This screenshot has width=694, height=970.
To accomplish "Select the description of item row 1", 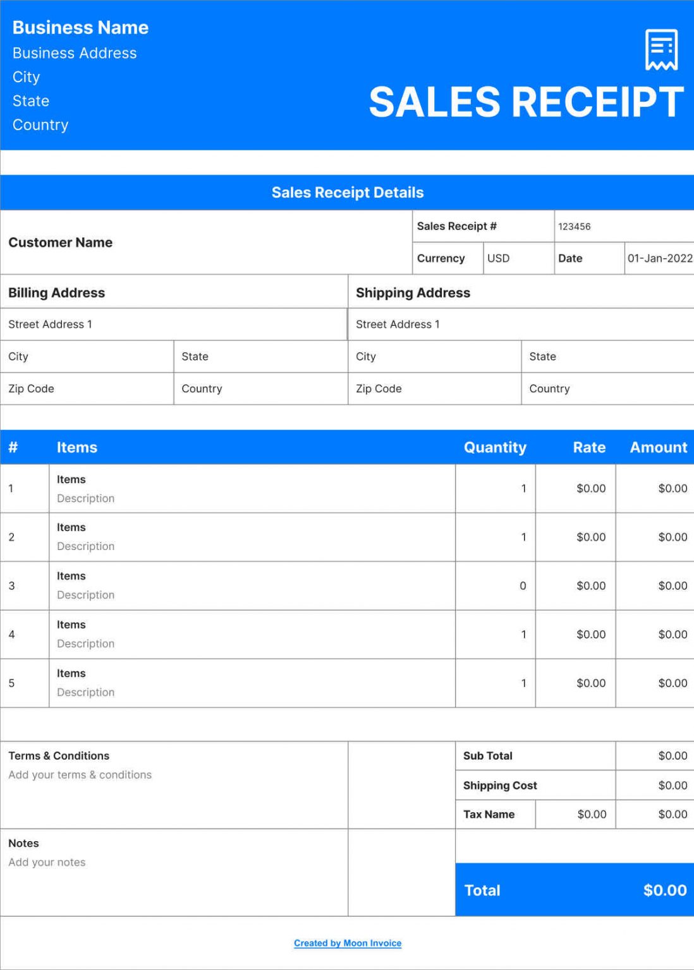I will coord(86,498).
